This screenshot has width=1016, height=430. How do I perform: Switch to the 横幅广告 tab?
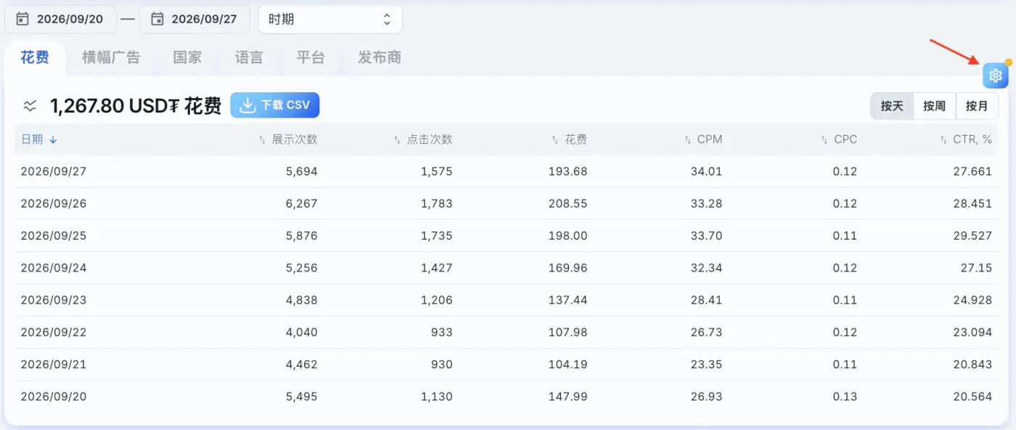point(111,57)
